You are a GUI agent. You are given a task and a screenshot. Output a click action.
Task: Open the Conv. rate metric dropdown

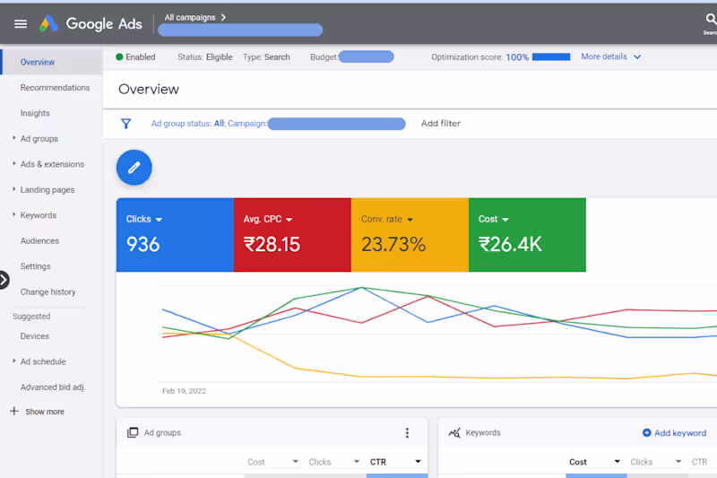click(x=410, y=220)
